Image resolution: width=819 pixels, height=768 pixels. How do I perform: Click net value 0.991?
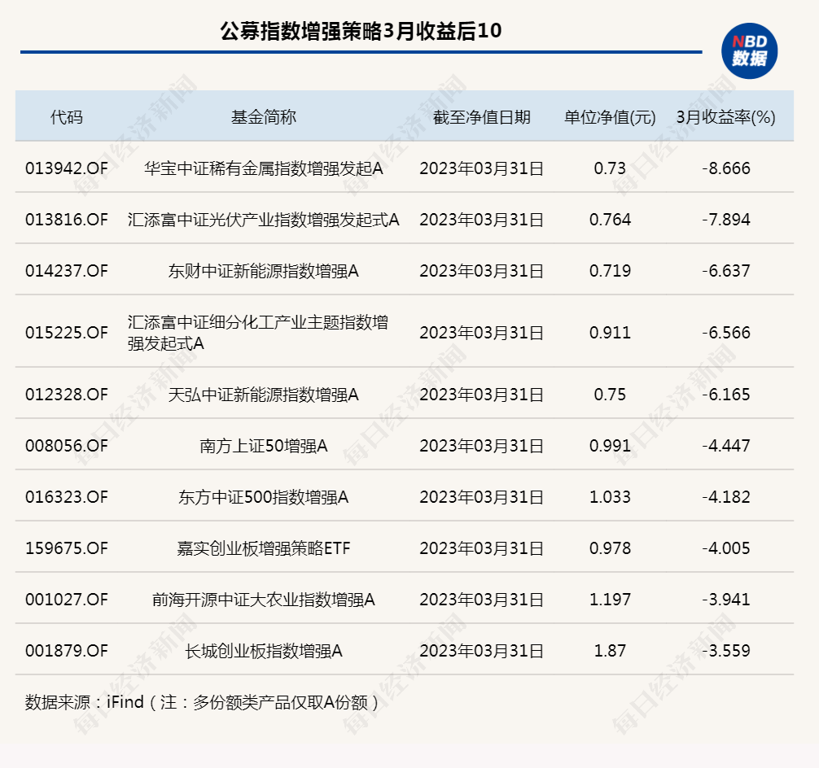coord(610,445)
